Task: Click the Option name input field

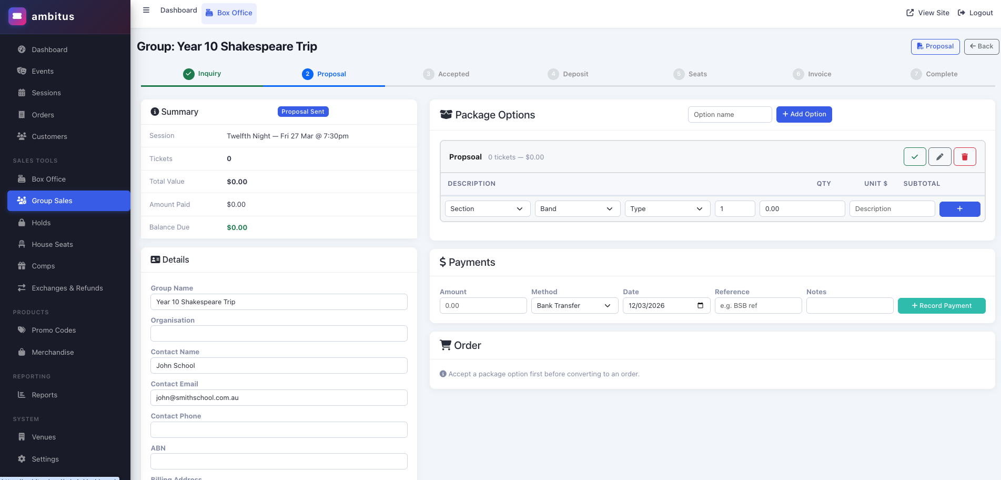Action: click(730, 114)
